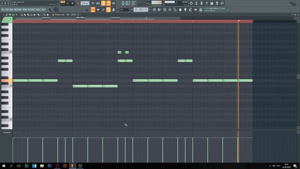
Task: Open the OB - BASS 15 pattern selector
Action: pyautogui.click(x=141, y=9)
